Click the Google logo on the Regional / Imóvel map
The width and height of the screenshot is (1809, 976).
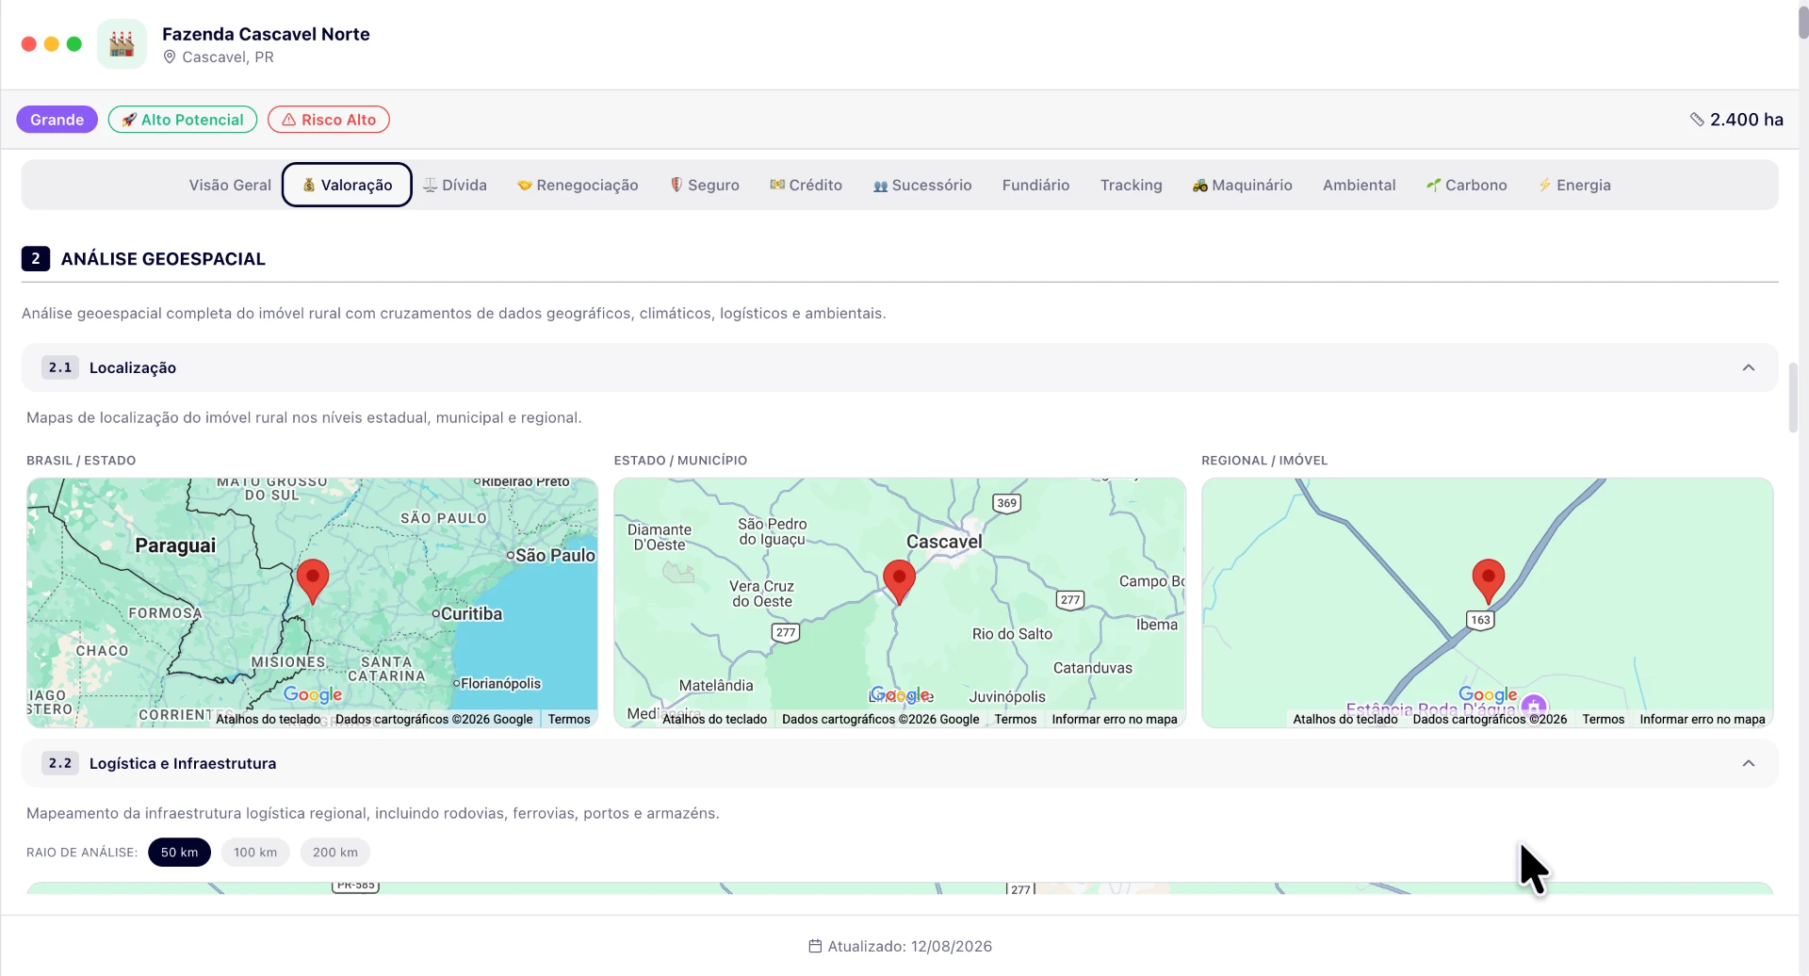pos(1488,695)
